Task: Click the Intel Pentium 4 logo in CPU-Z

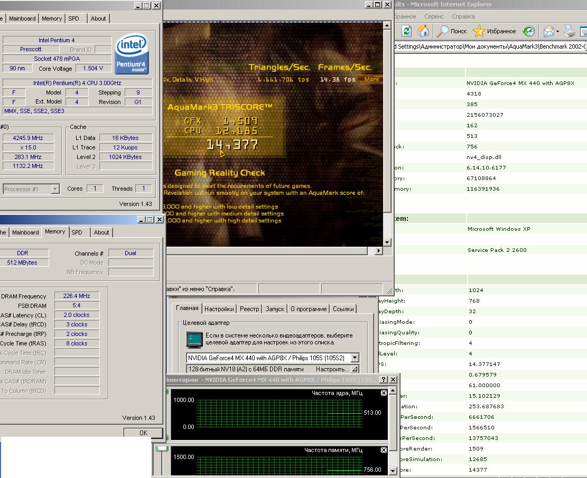Action: pos(132,54)
